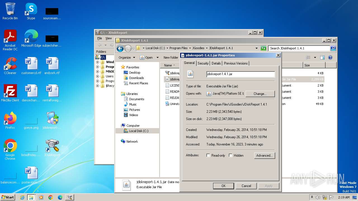358x201 pixels.
Task: Click Size column header
Action: (314, 65)
